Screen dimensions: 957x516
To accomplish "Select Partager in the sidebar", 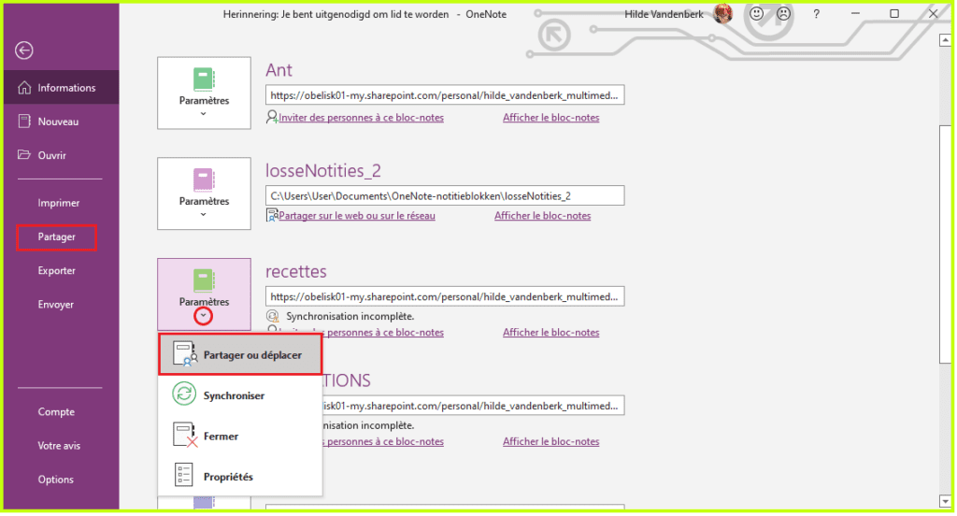I will click(x=57, y=236).
